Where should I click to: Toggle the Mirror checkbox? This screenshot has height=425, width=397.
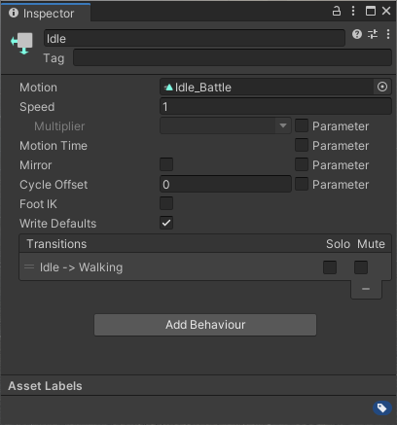(x=166, y=164)
